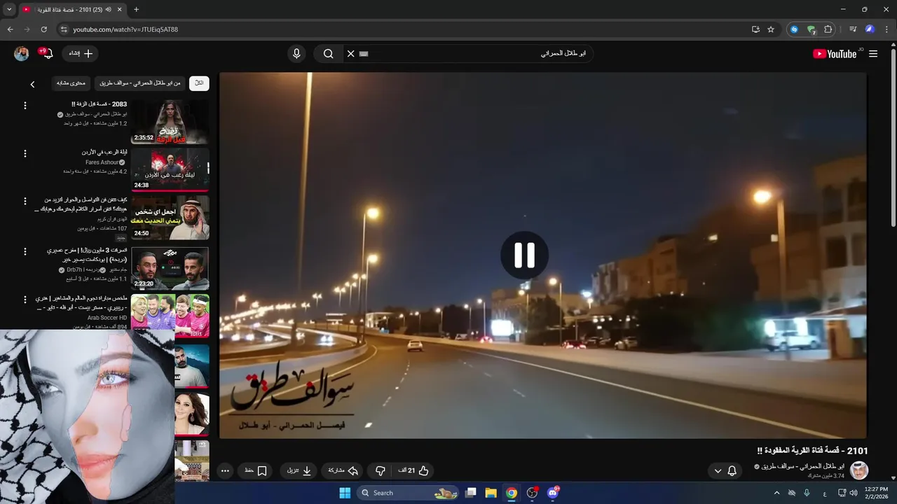Open a new browser tab with plus

click(136, 9)
